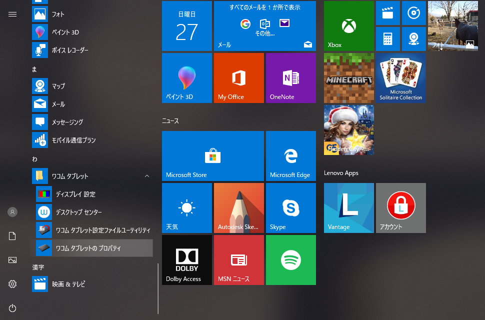Open マップ from the app list
The width and height of the screenshot is (485, 320).
(92, 86)
